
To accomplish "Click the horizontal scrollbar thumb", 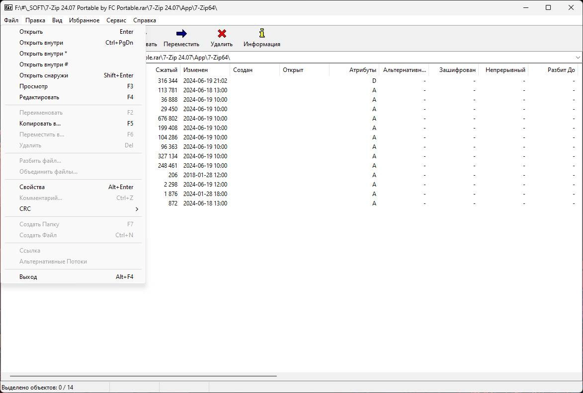I will tap(143, 376).
